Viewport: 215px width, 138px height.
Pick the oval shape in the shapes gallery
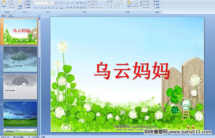click(x=122, y=2)
